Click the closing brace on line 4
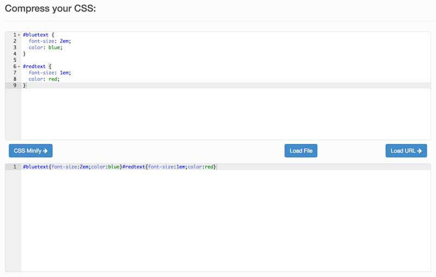Viewport: 436px width, 277px height. point(24,54)
